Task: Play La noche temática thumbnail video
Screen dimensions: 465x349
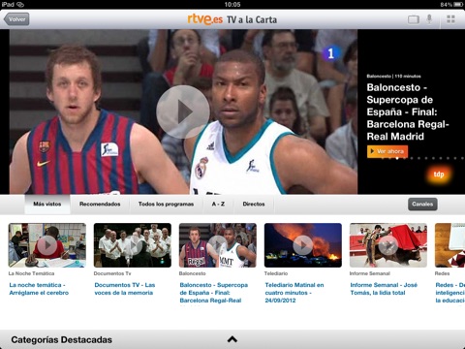Action: click(47, 245)
